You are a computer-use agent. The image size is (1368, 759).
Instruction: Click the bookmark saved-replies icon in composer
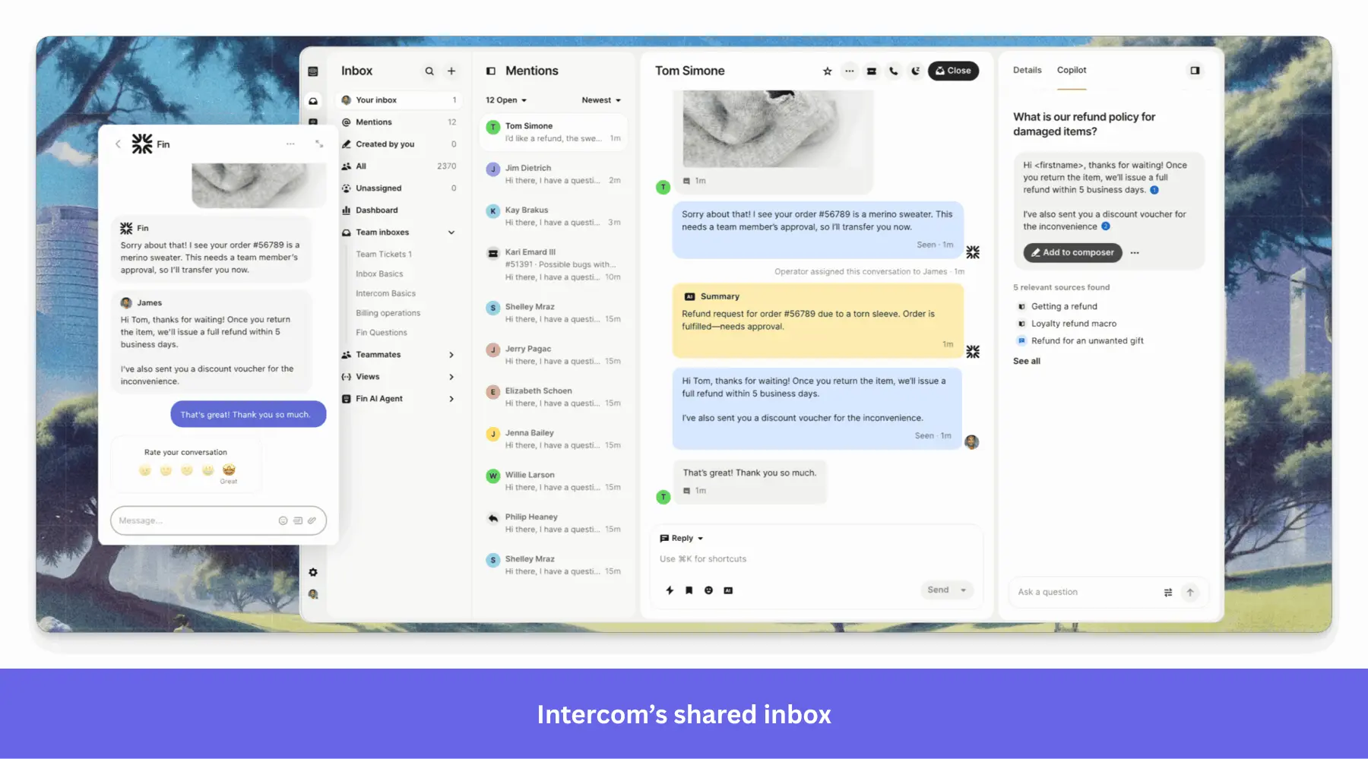click(x=689, y=590)
